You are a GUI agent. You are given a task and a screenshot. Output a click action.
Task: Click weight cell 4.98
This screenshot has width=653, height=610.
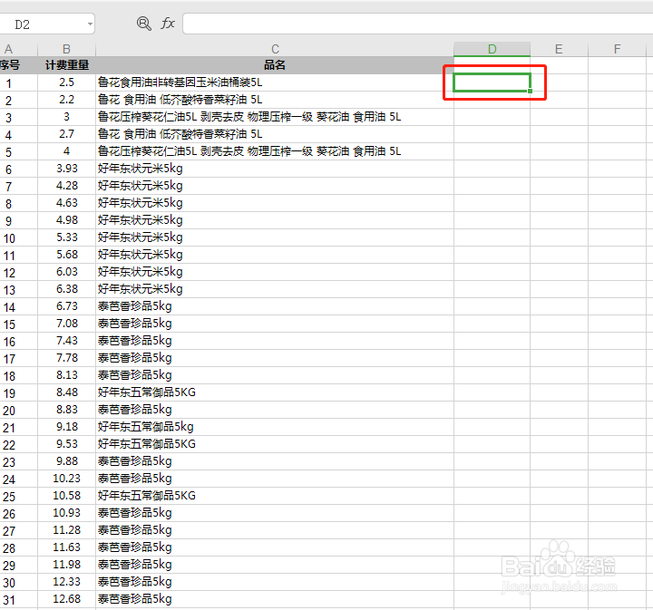(66, 220)
